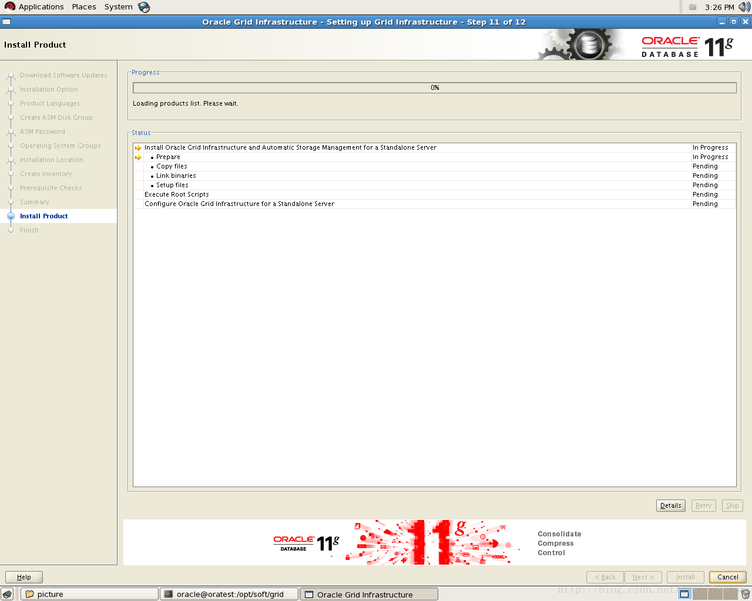
Task: Open the Places menu
Action: pos(84,7)
